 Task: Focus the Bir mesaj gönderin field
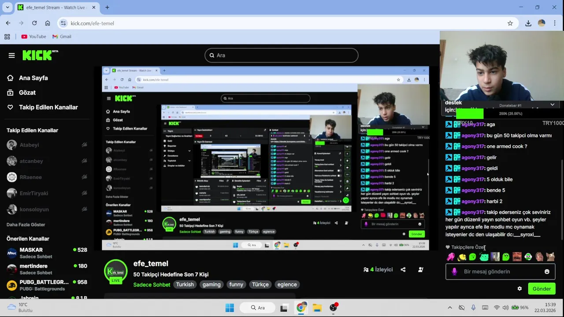(500, 272)
